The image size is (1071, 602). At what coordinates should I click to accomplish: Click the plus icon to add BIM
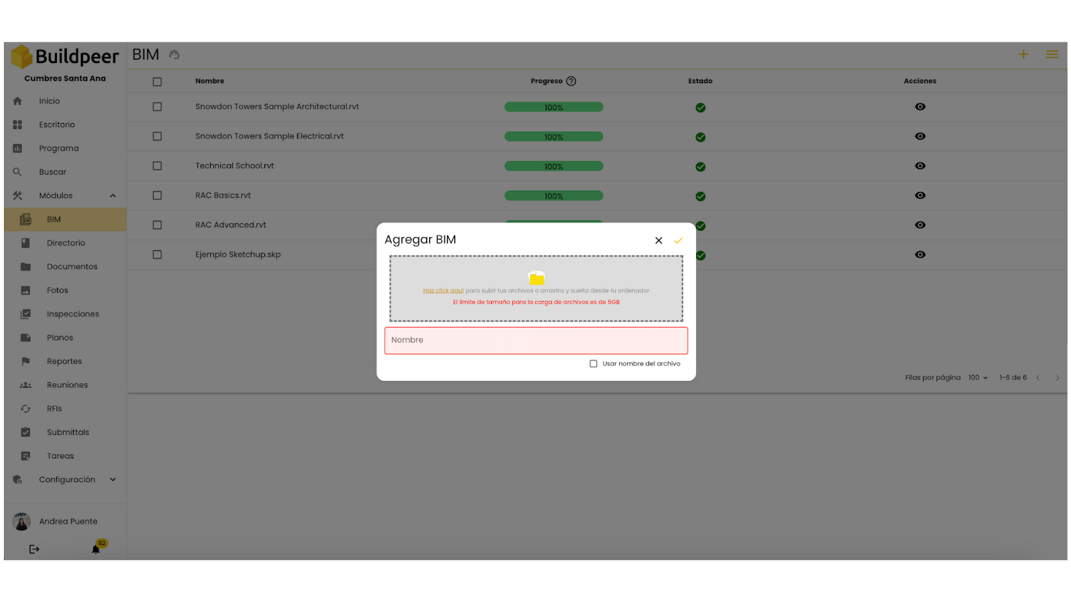1023,54
